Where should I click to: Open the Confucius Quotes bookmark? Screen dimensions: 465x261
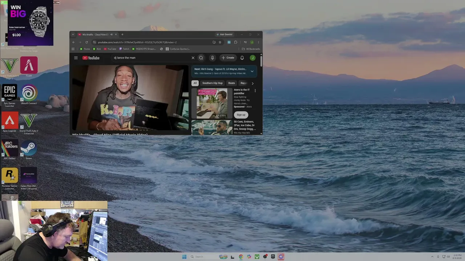178,49
